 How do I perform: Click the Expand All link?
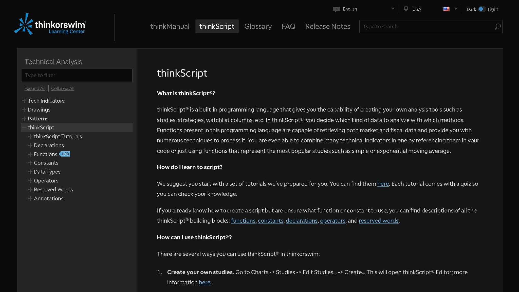[x=35, y=88]
